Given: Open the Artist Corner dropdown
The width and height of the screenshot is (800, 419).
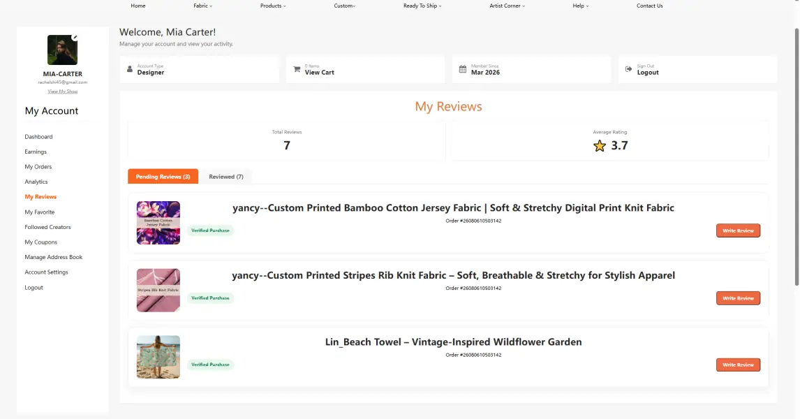Looking at the screenshot, I should pyautogui.click(x=507, y=6).
